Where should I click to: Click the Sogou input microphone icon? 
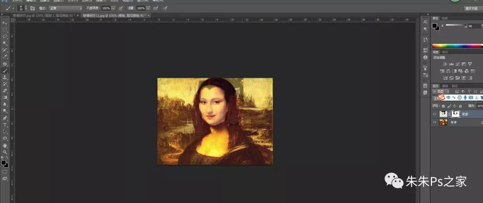point(465,97)
